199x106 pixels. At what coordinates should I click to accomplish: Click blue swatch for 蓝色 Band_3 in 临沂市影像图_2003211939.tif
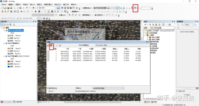tap(9, 66)
